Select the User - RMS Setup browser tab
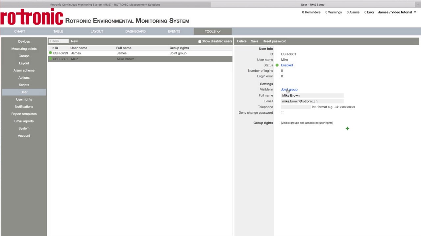This screenshot has width=421, height=236. [x=312, y=5]
